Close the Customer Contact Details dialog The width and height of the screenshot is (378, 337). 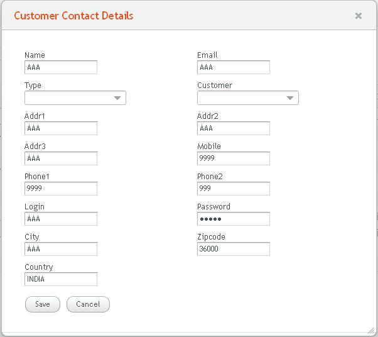click(x=359, y=16)
